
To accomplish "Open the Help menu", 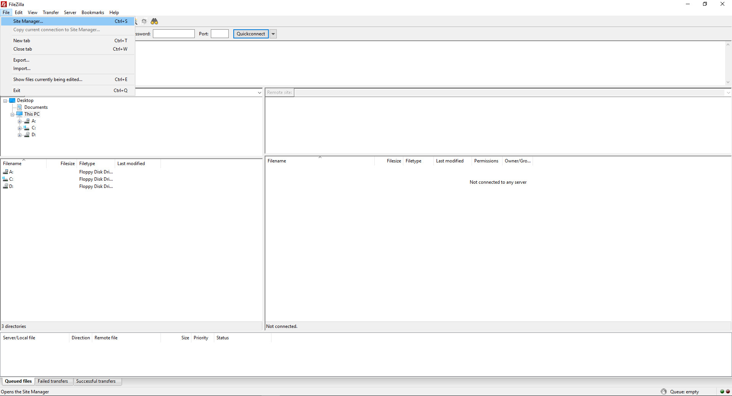I will [x=114, y=13].
